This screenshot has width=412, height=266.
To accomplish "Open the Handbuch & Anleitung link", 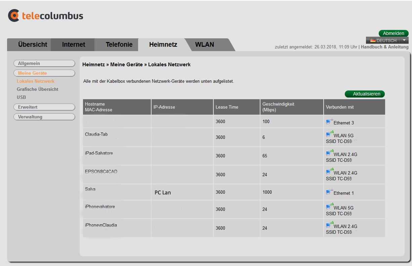I will coord(385,47).
